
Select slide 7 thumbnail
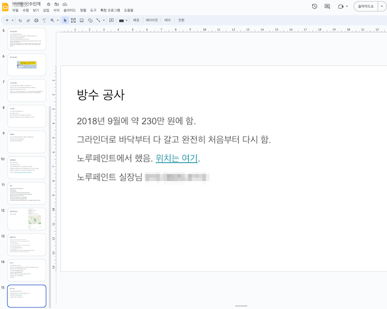coord(27,90)
